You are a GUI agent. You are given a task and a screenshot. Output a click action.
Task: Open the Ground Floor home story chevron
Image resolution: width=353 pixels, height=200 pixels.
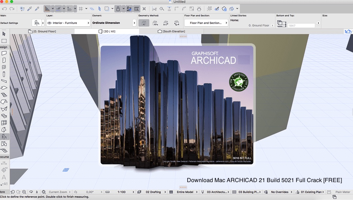click(x=272, y=25)
